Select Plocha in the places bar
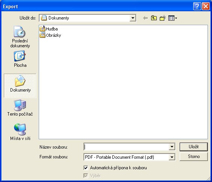The image size is (212, 182). [20, 59]
